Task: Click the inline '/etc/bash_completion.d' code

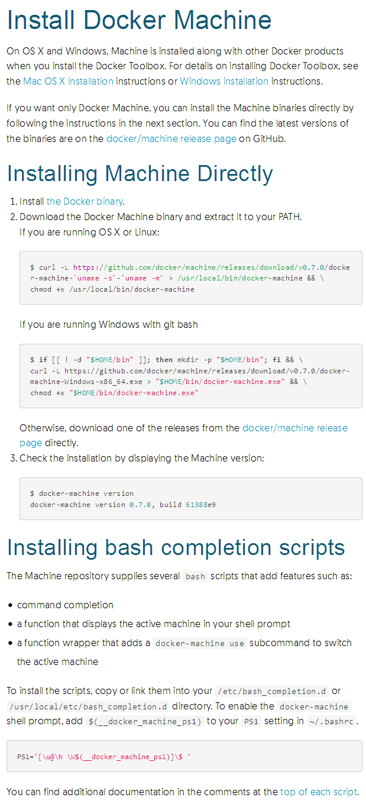Action: pos(272,691)
